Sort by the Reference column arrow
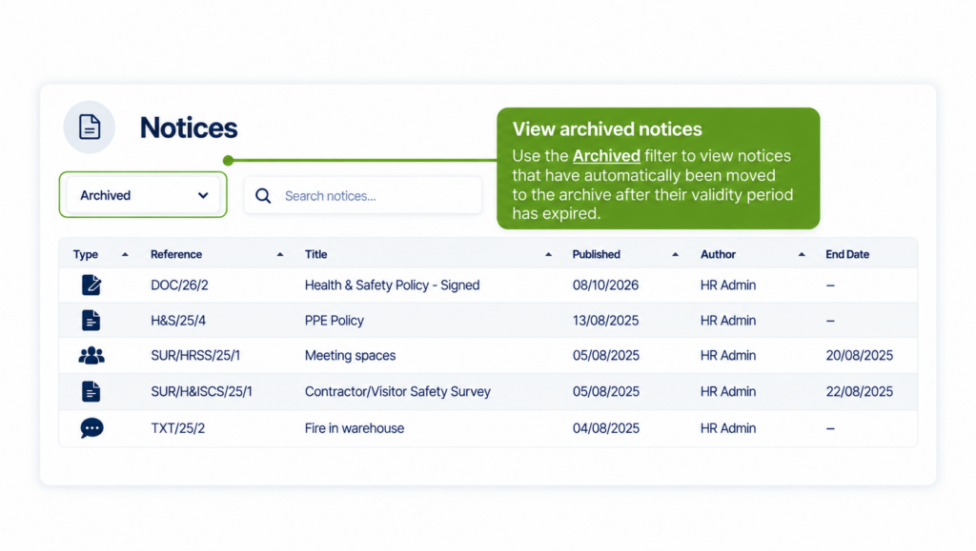976x551 pixels. (280, 255)
